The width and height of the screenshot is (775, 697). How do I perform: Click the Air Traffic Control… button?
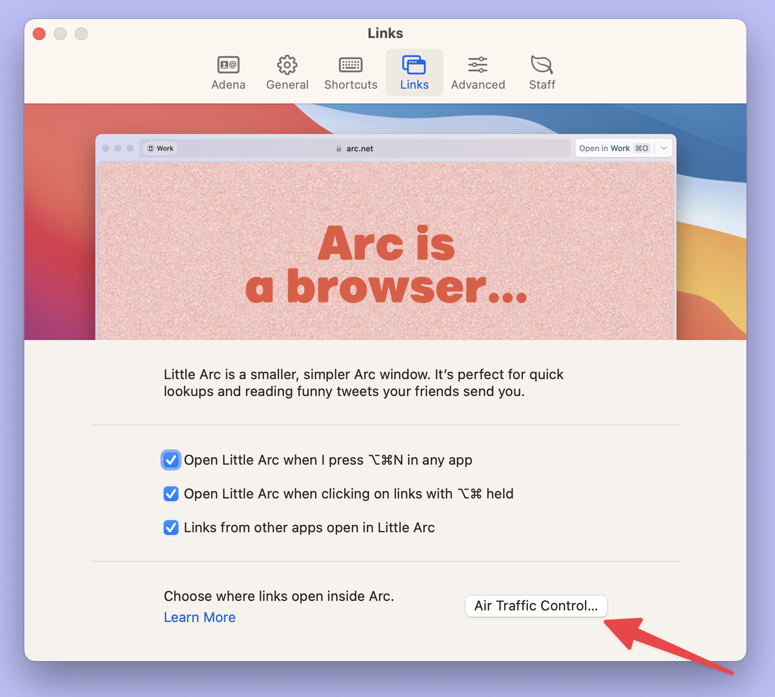(x=536, y=606)
